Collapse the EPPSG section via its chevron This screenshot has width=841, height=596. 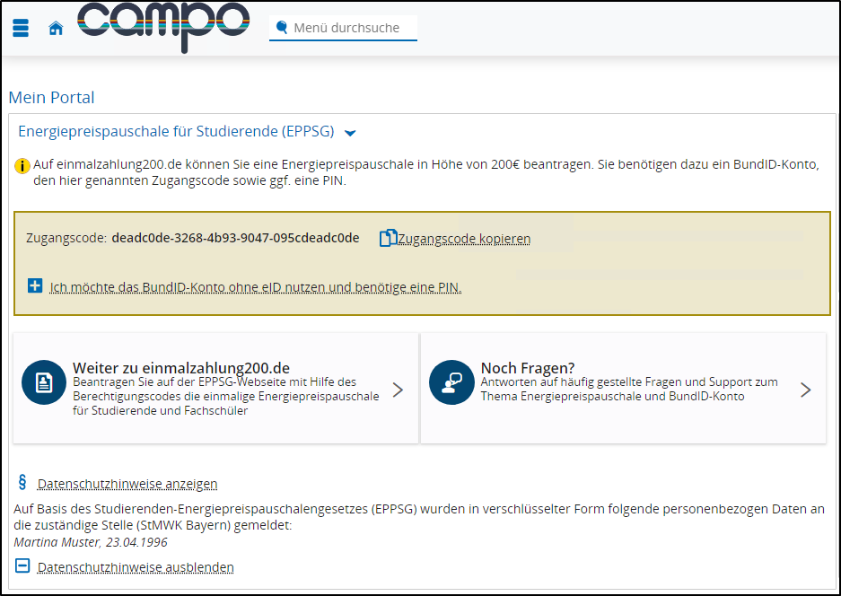pyautogui.click(x=350, y=132)
